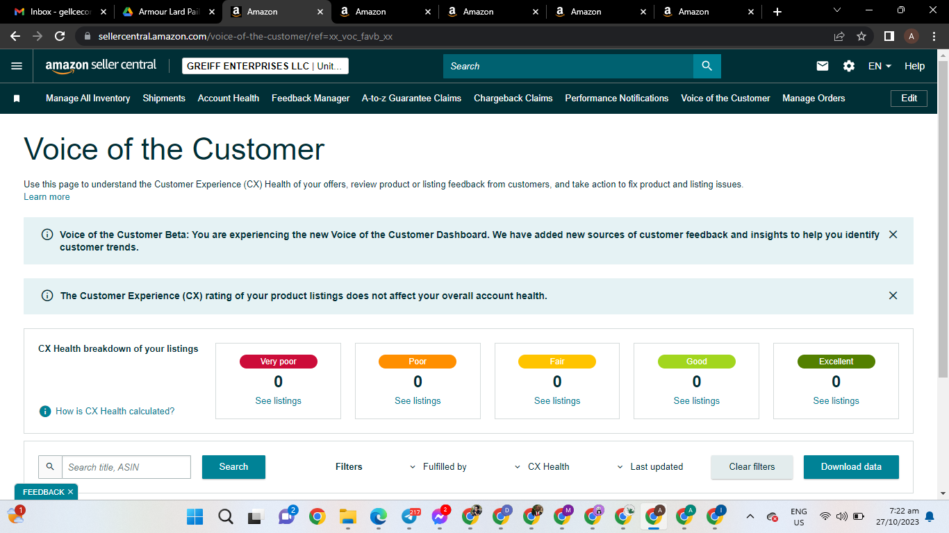Open Account Health
The width and height of the screenshot is (949, 533).
pyautogui.click(x=229, y=99)
